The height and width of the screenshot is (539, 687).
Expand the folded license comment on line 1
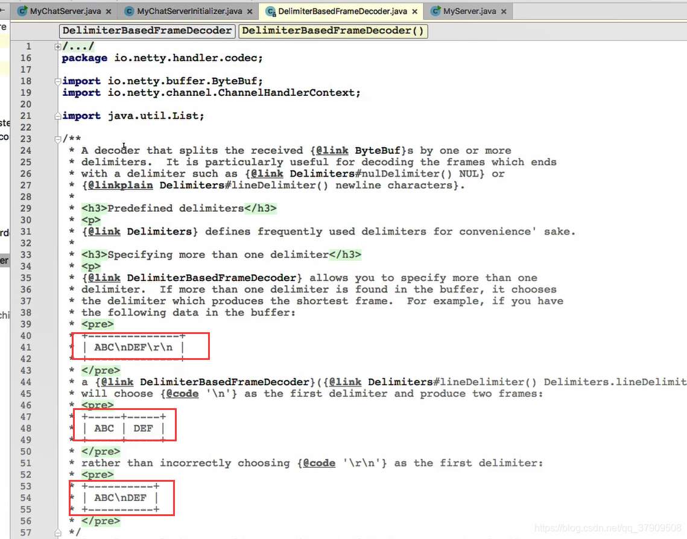[57, 46]
